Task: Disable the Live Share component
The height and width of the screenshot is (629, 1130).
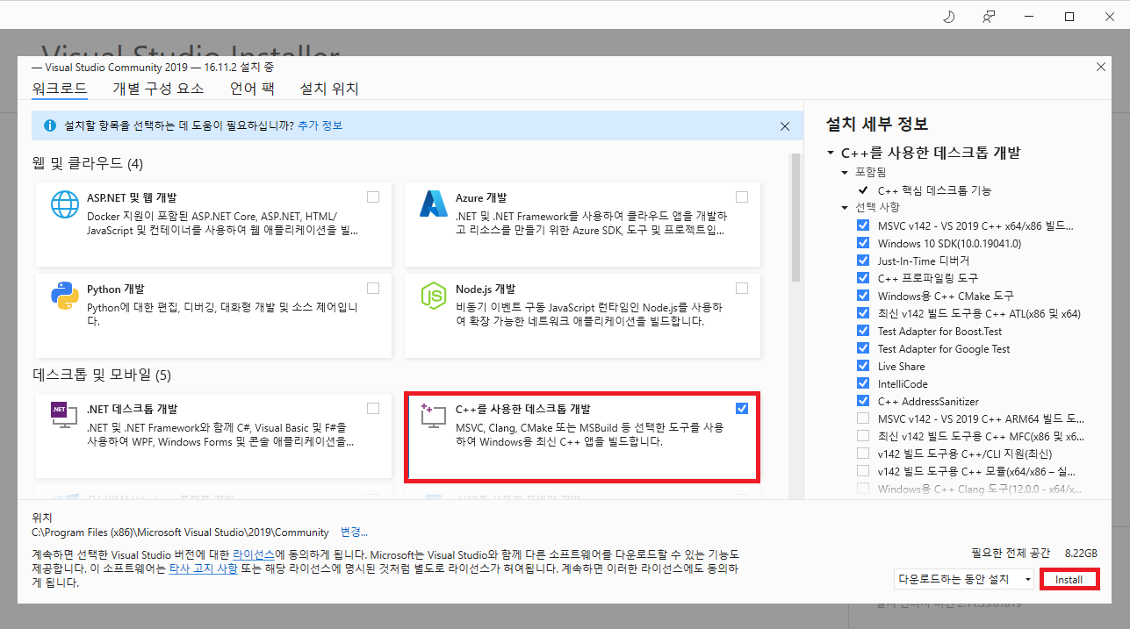Action: (863, 366)
